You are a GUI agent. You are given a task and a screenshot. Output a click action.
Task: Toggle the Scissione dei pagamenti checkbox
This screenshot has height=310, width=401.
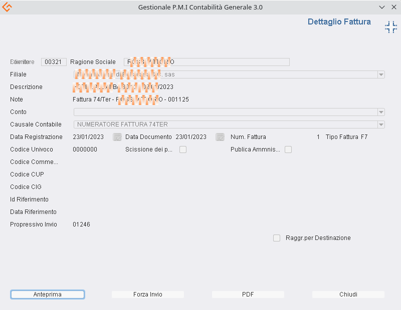point(183,149)
